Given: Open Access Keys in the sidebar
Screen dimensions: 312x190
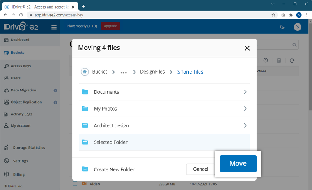Looking at the screenshot, I should pyautogui.click(x=21, y=66).
